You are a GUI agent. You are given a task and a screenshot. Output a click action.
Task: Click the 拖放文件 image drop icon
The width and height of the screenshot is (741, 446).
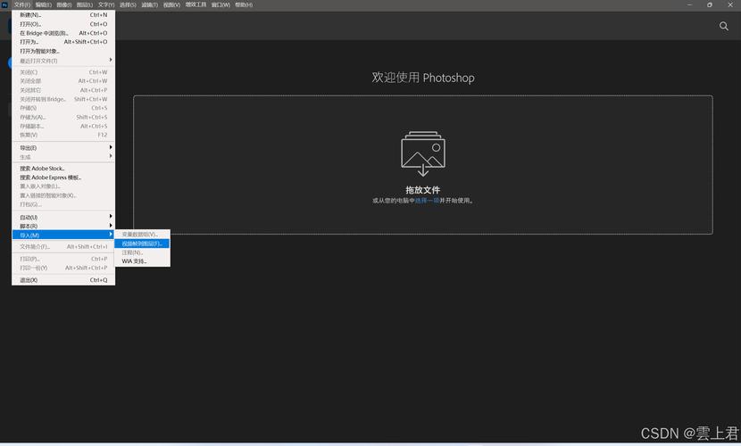pyautogui.click(x=423, y=153)
